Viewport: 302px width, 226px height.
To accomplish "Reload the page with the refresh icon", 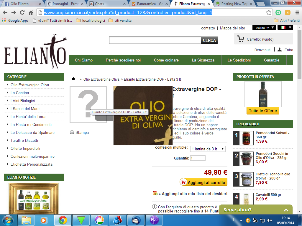I will 22,12.
